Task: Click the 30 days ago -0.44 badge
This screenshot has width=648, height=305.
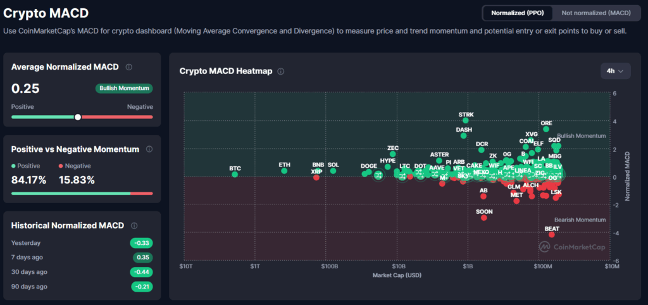Action: pos(142,272)
